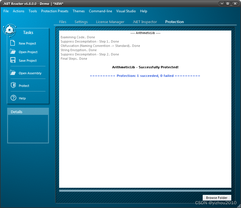Open the Command-line menu
The height and width of the screenshot is (208, 241).
click(x=101, y=11)
